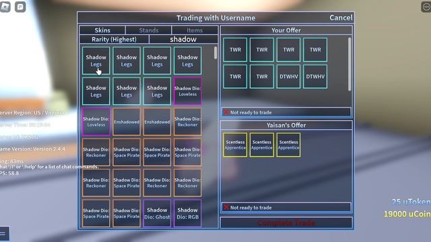The width and height of the screenshot is (431, 242).
Task: Click the chat commands help message
Action: pyautogui.click(x=49, y=167)
